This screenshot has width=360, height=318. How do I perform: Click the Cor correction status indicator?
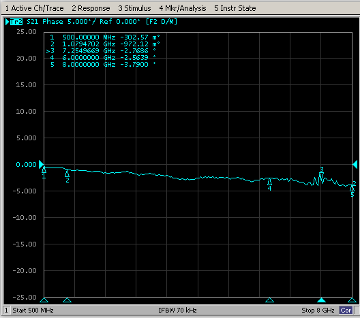click(346, 311)
